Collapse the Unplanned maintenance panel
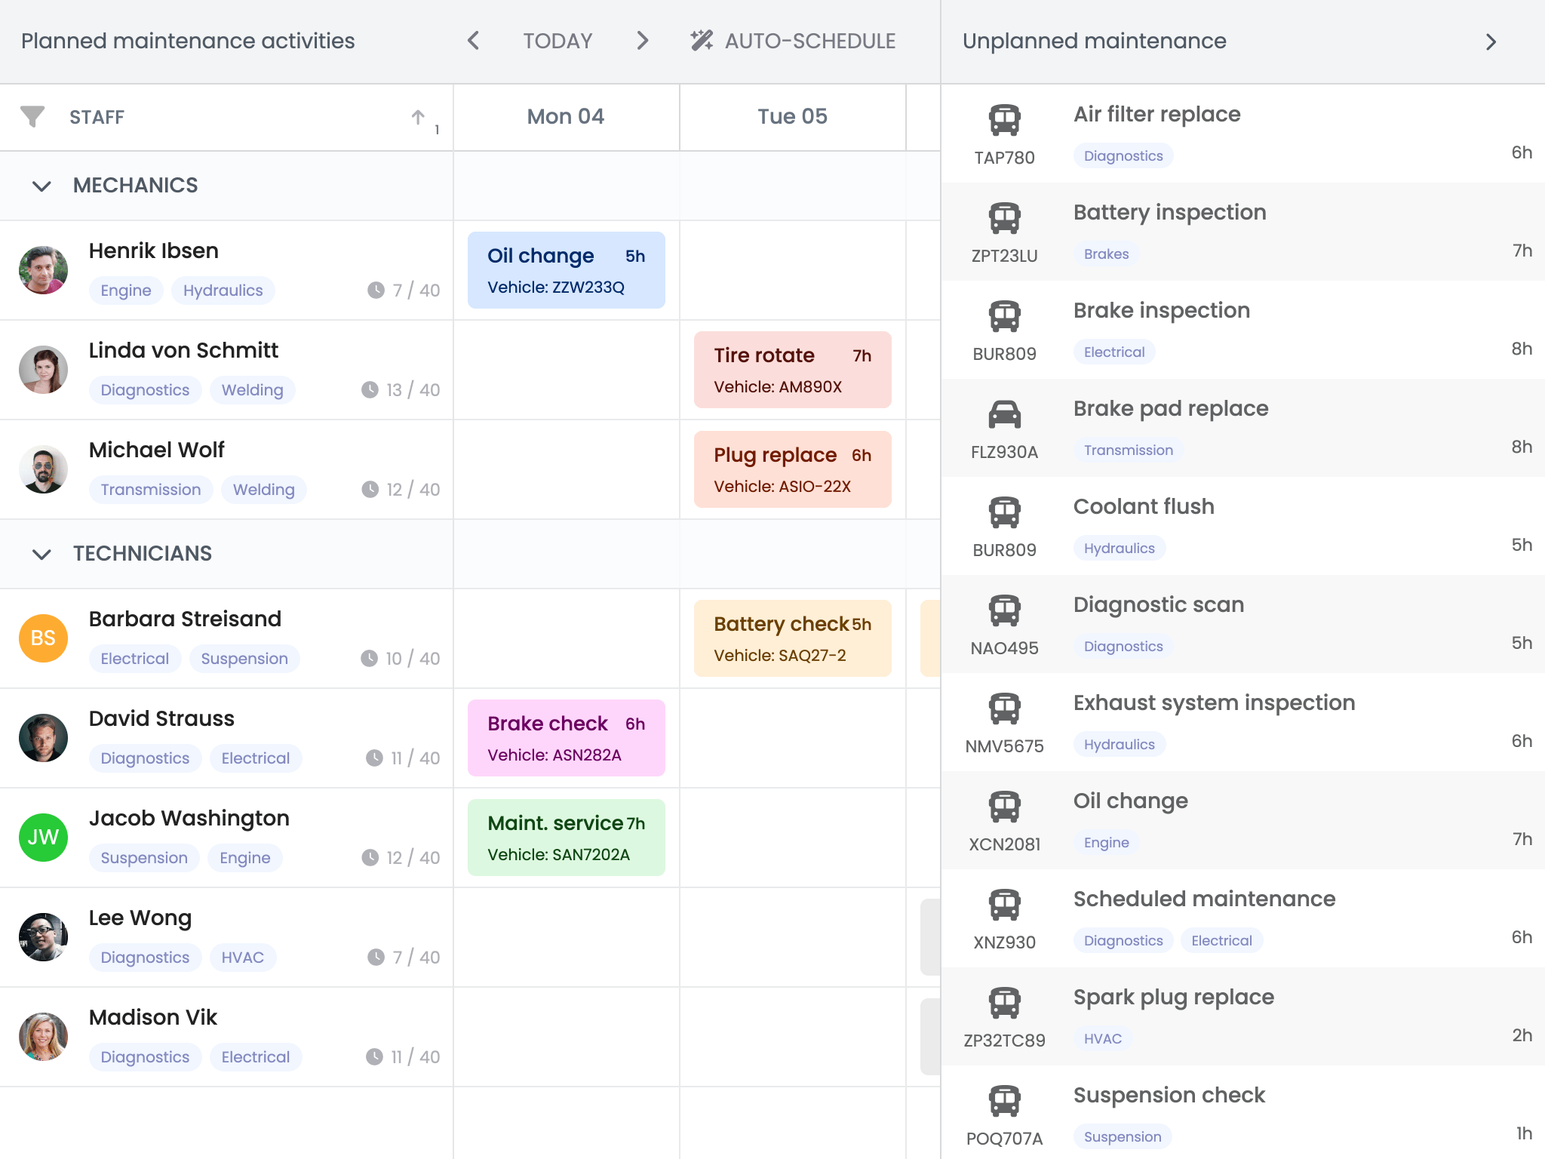 (1491, 42)
